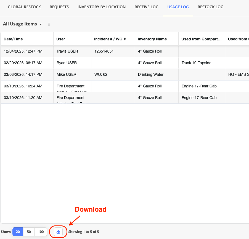
Task: Go to Inventory By Location tab
Action: (x=102, y=7)
